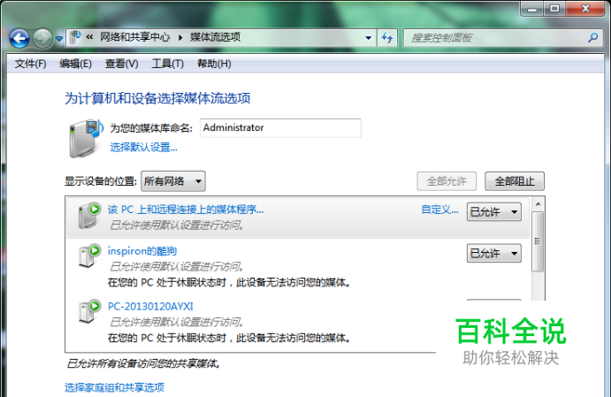Screen dimensions: 611x397
Task: Close the window with X button
Action: [x=585, y=9]
